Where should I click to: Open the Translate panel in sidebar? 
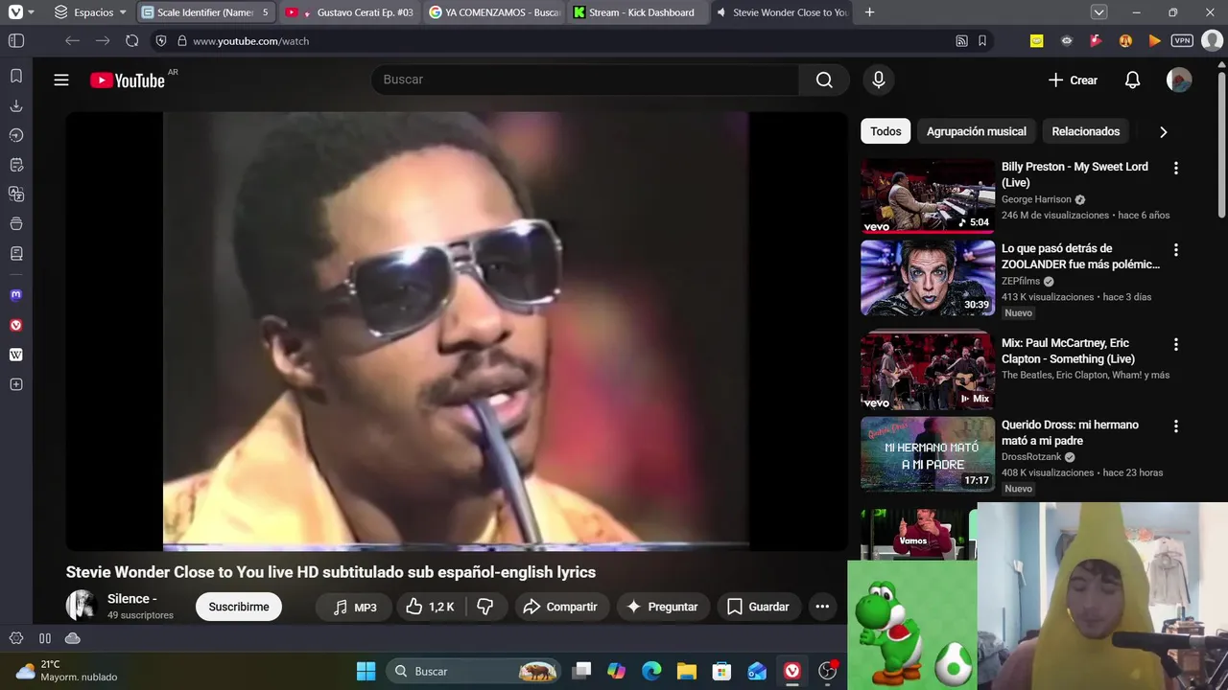(16, 195)
